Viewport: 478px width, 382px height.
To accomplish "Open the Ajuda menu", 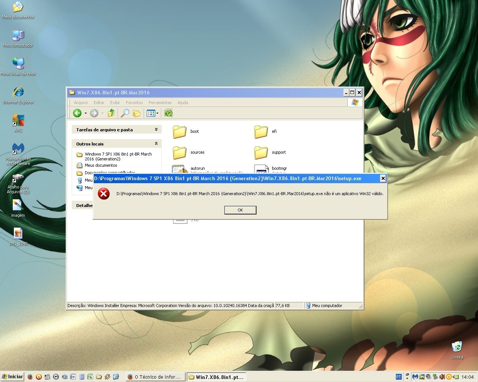I will point(183,103).
